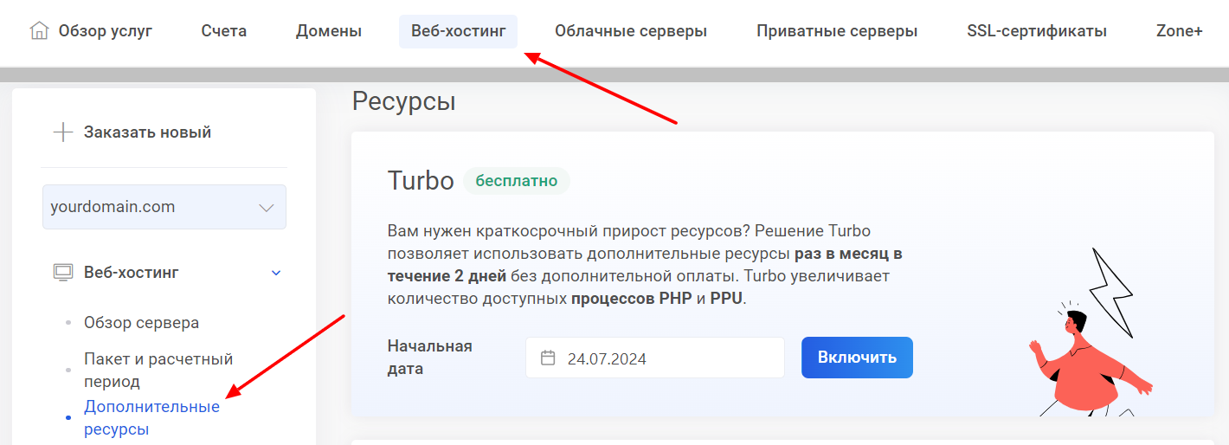This screenshot has height=445, width=1229.
Task: Open the Счета menu item
Action: tap(223, 31)
